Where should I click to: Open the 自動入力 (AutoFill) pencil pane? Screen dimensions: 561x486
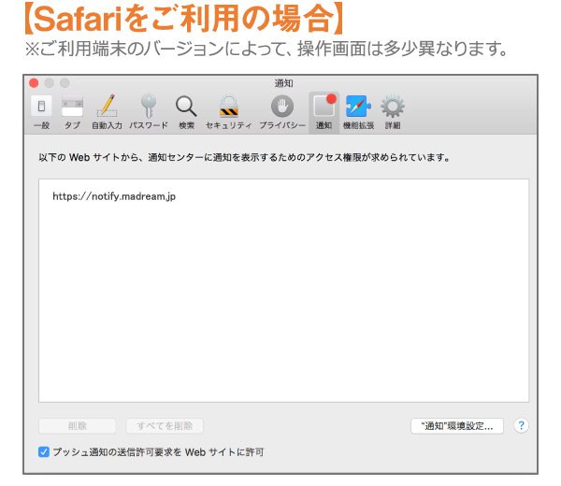point(107,112)
